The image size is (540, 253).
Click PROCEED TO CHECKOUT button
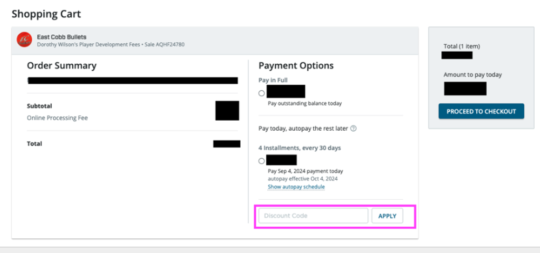click(481, 111)
